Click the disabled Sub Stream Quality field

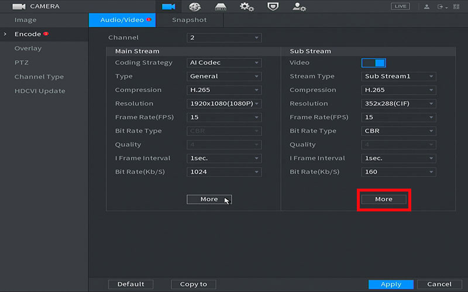click(x=398, y=145)
